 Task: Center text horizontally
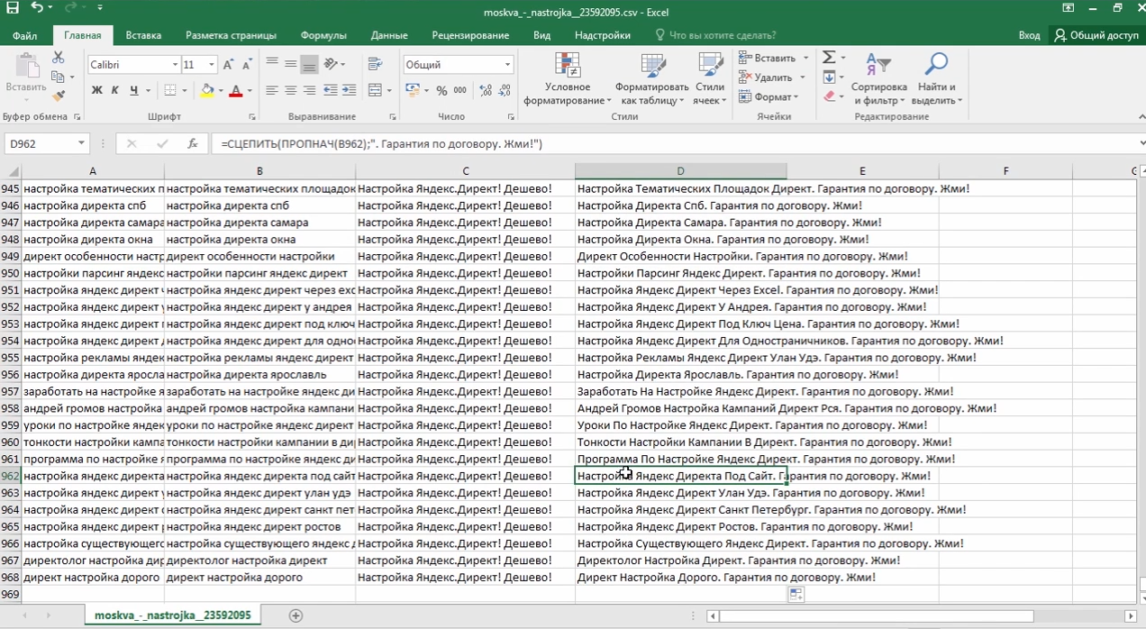tap(291, 90)
